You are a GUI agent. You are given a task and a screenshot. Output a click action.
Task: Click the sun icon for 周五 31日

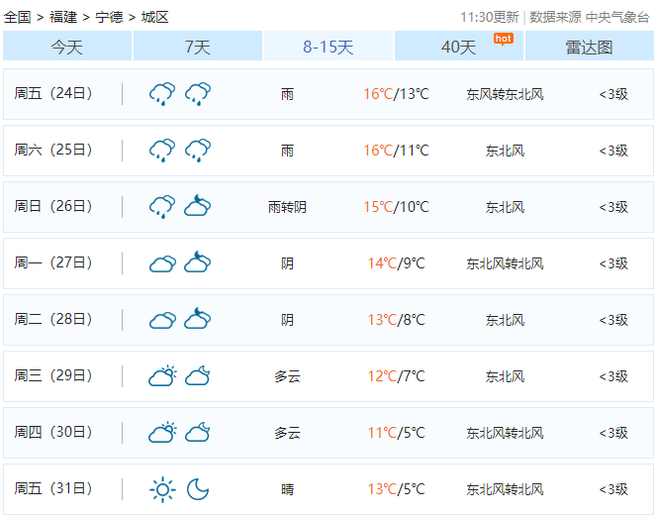tap(163, 489)
